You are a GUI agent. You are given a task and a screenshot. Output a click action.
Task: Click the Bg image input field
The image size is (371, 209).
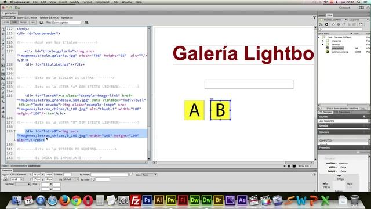point(110,175)
